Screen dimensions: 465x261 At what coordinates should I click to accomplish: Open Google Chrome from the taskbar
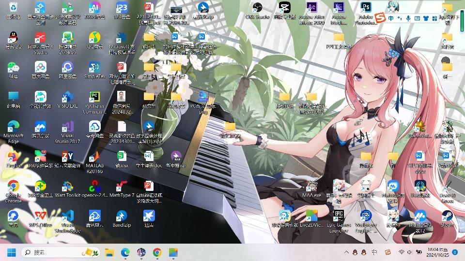coord(157,252)
